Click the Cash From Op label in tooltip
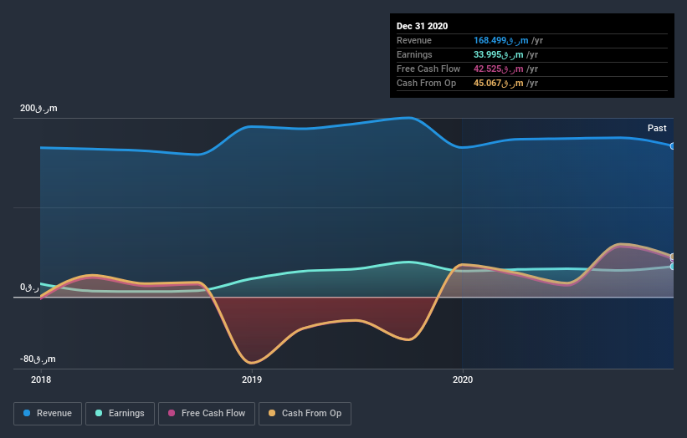 click(426, 83)
